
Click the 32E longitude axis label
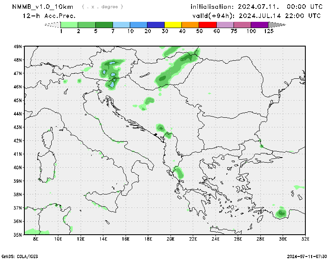click(x=305, y=239)
